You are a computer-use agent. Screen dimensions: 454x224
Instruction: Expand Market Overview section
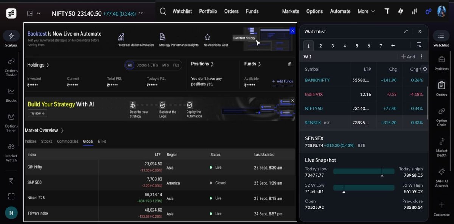click(x=44, y=131)
